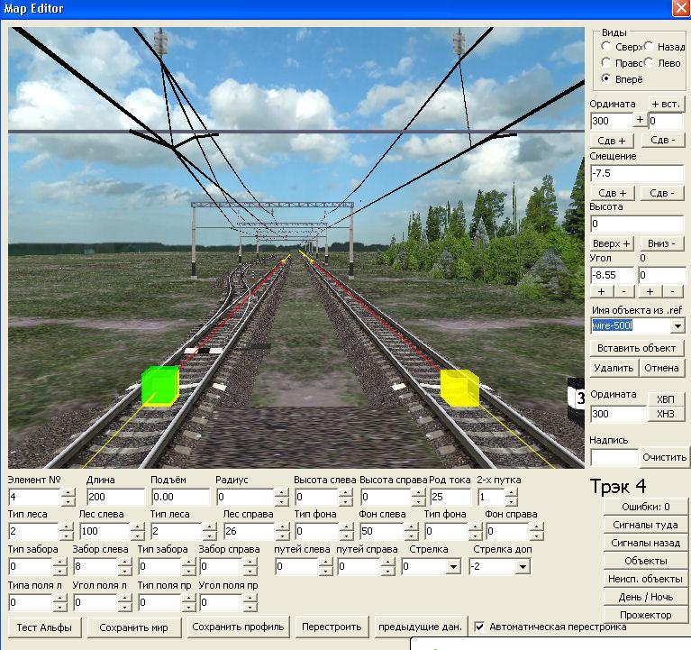Switch view to Лево radio option

(650, 63)
